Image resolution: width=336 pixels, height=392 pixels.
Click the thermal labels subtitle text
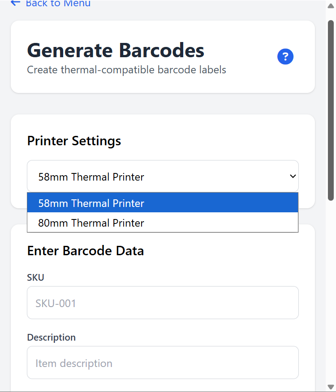pos(126,70)
